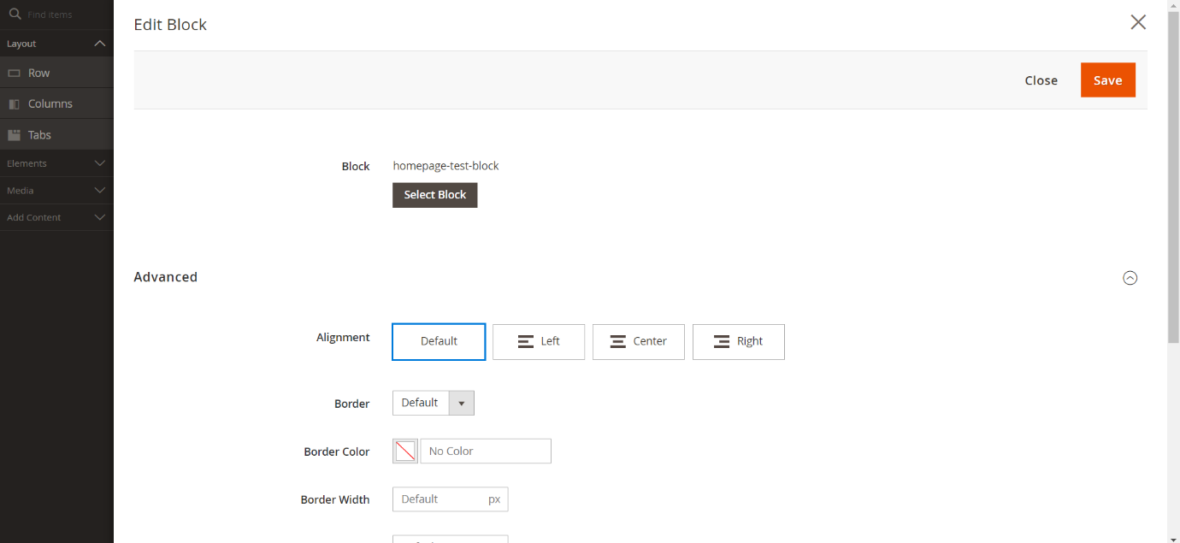Close the Edit Block panel with X
The height and width of the screenshot is (543, 1180).
(x=1138, y=22)
